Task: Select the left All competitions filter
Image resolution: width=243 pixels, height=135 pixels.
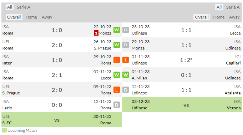Action: coord(10,7)
